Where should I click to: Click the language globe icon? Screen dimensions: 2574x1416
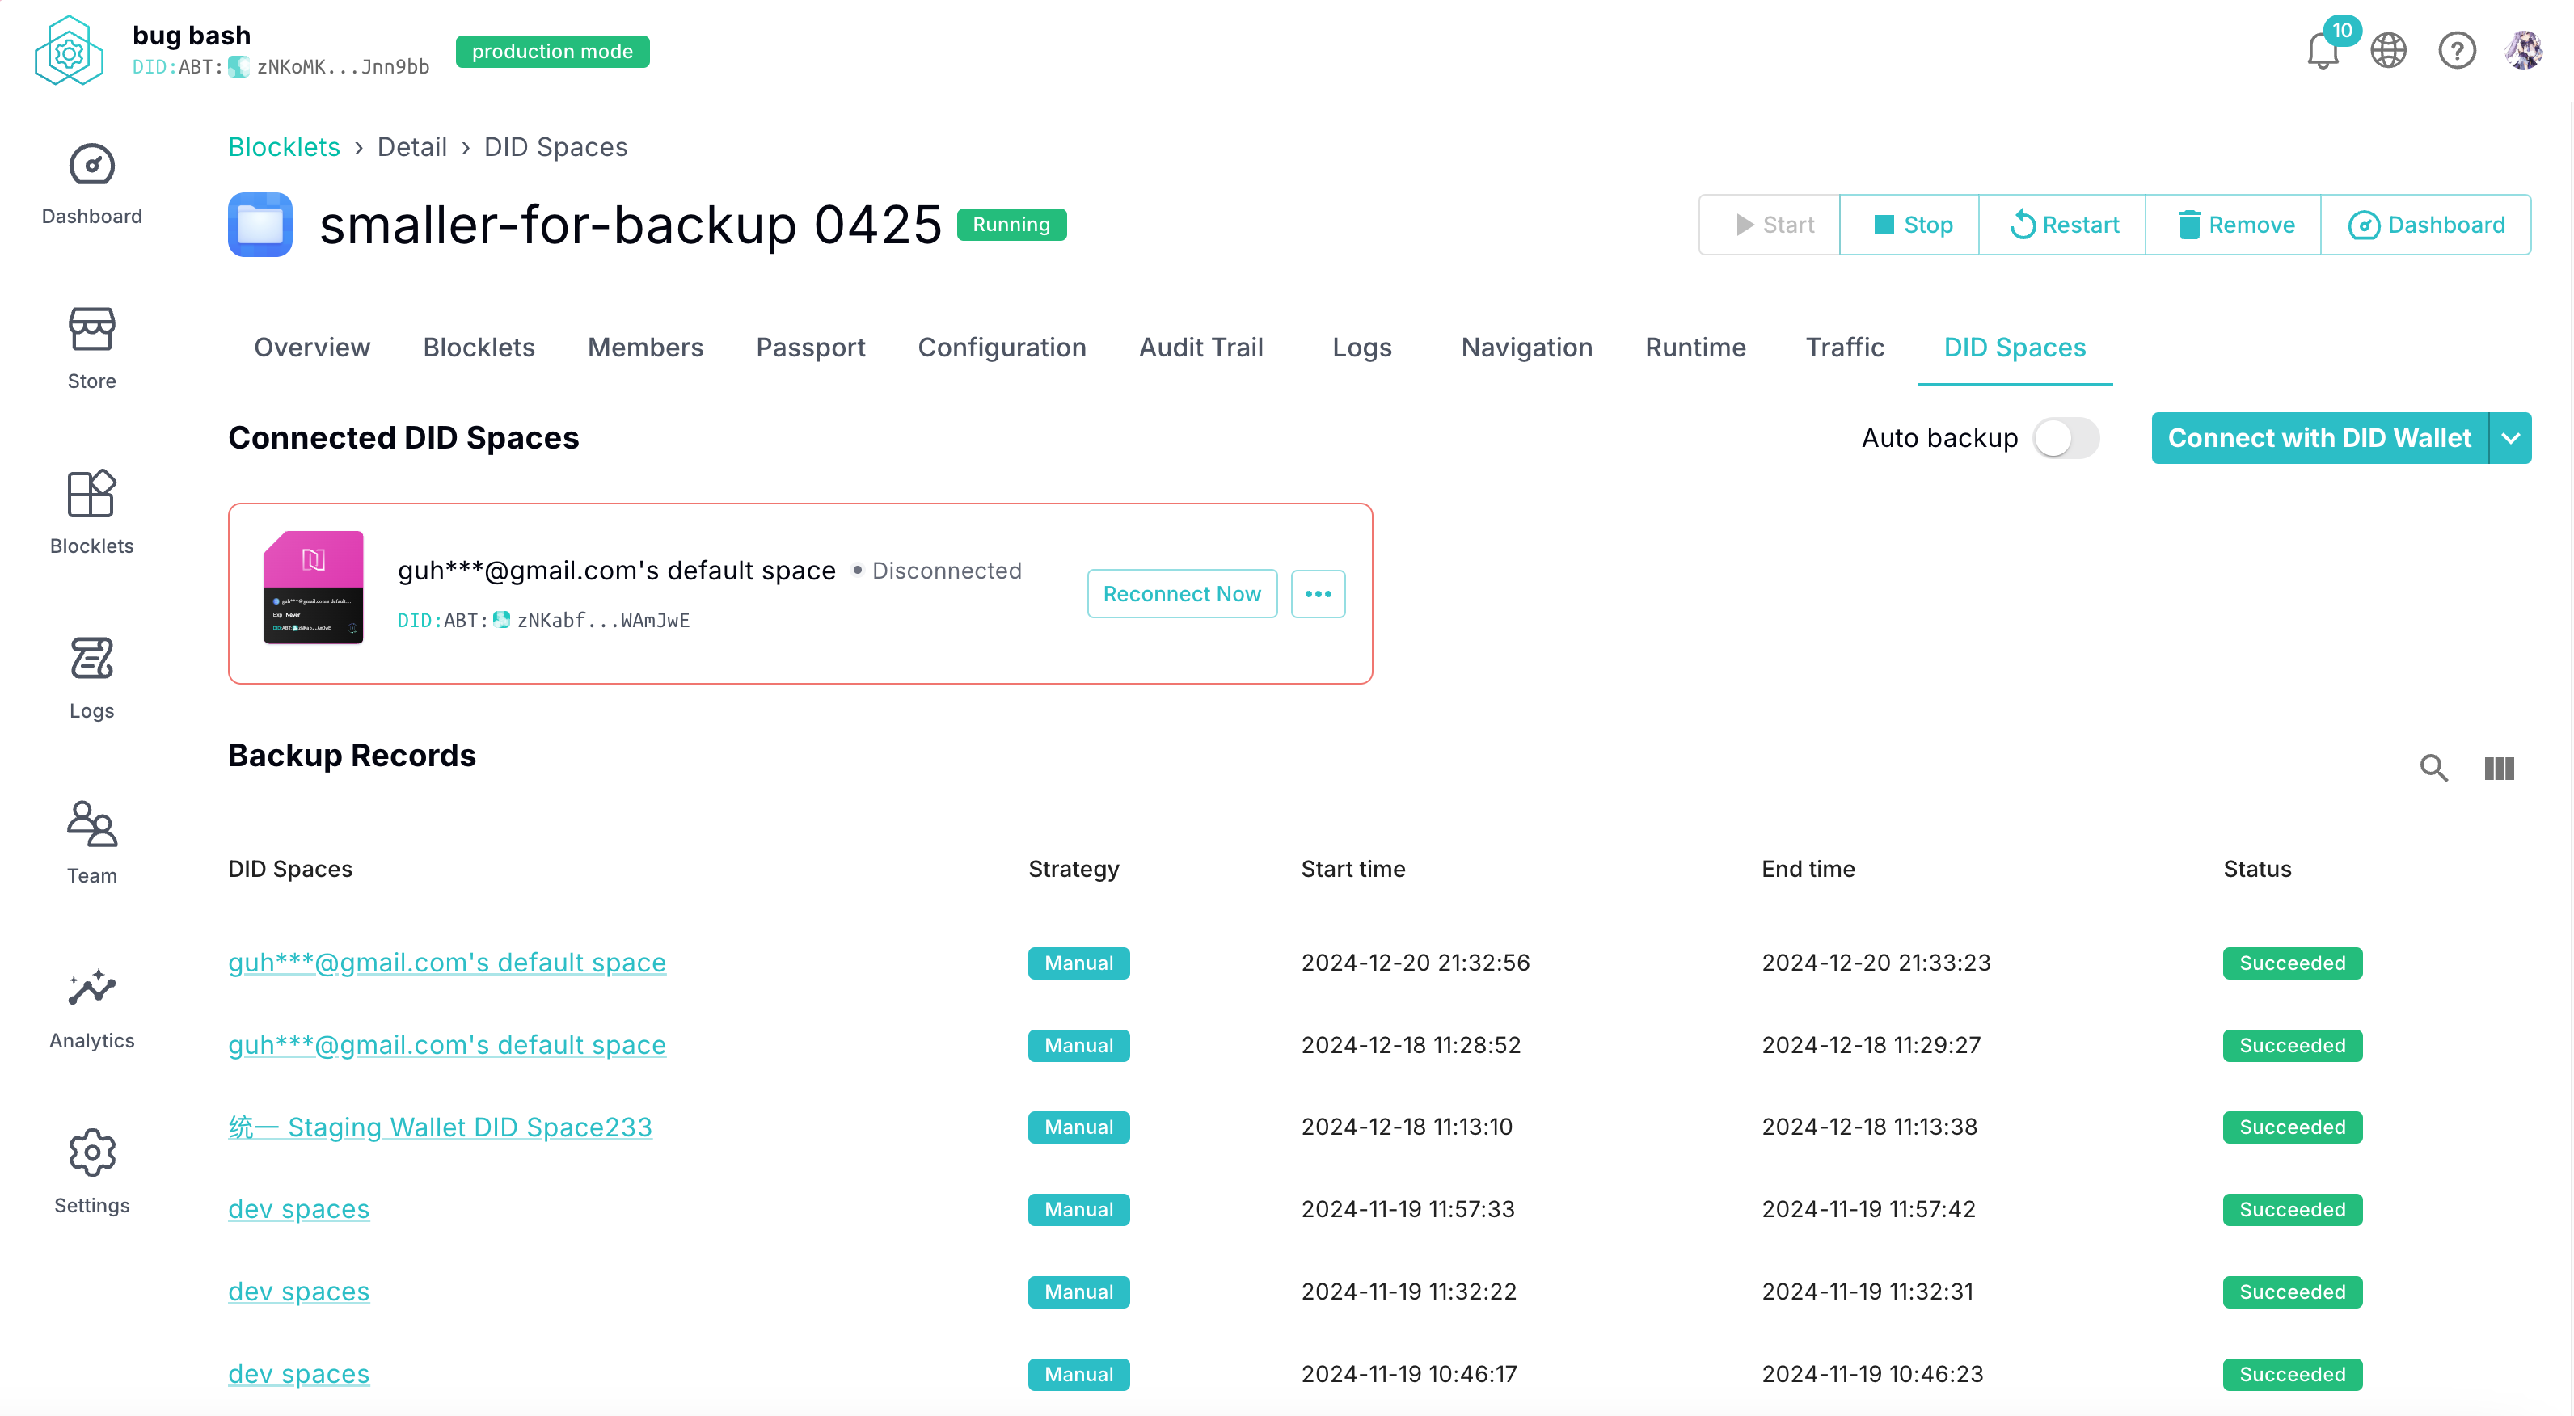click(x=2388, y=51)
